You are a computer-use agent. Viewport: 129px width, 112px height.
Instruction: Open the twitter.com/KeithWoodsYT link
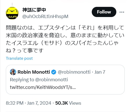(x=43, y=87)
